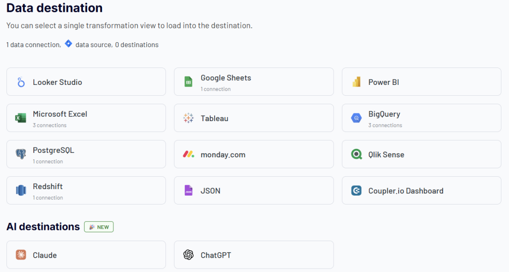Click the monday.com logo icon
The height and width of the screenshot is (272, 509).
coord(188,154)
